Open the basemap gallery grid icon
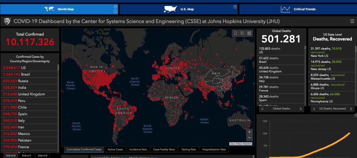The width and height of the screenshot is (357, 158). click(x=249, y=33)
